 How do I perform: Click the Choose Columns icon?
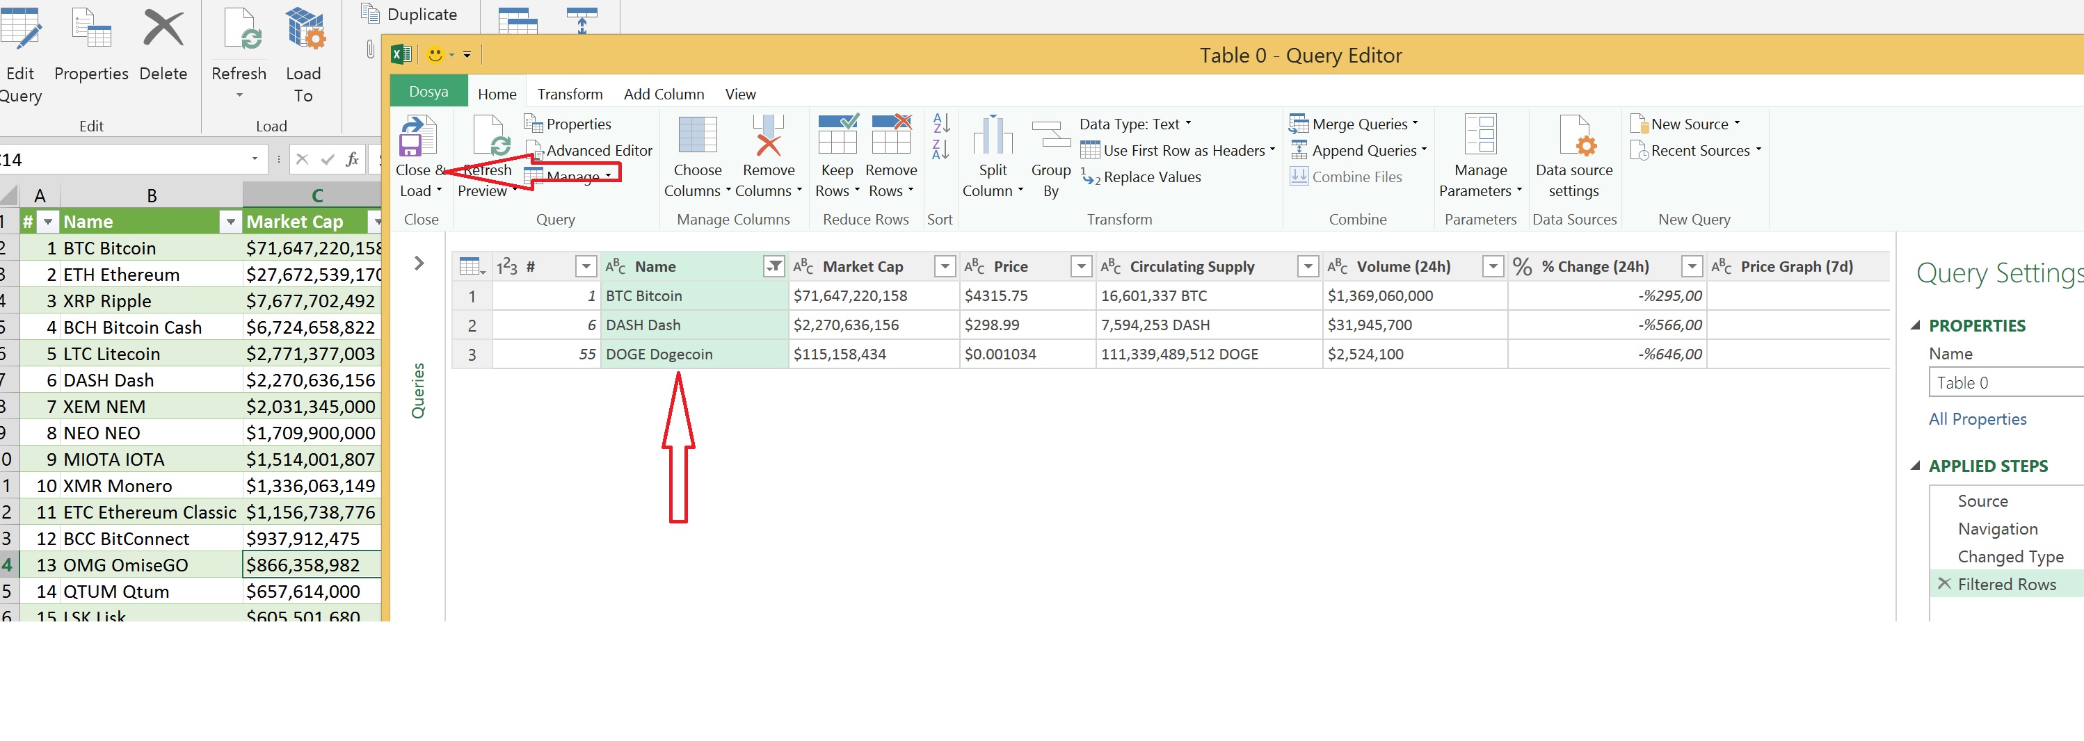pyautogui.click(x=698, y=135)
